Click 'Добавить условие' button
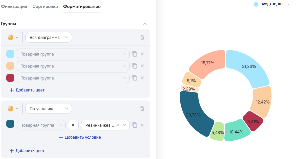Screen dimensions: 296x159 pos(81,137)
